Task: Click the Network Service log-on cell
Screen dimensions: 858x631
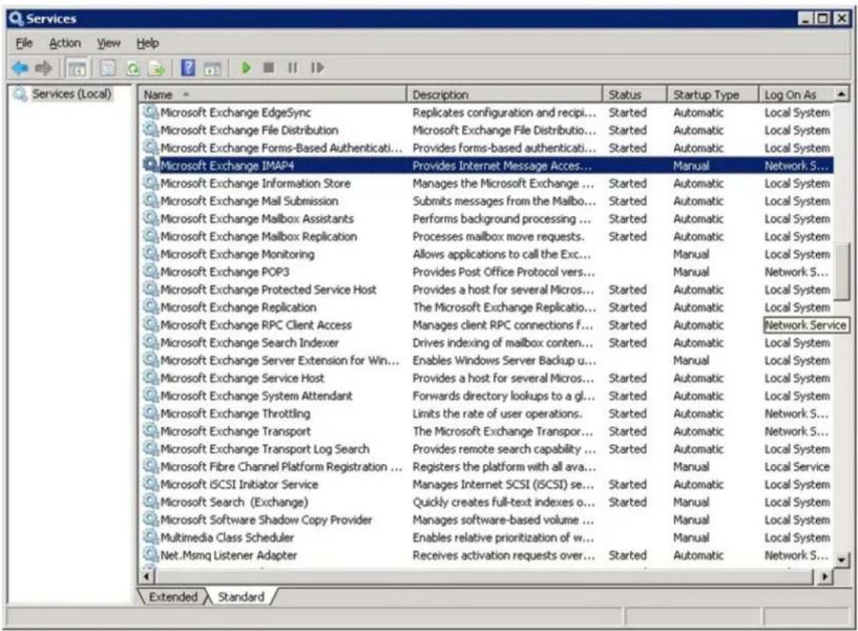Action: [x=805, y=325]
